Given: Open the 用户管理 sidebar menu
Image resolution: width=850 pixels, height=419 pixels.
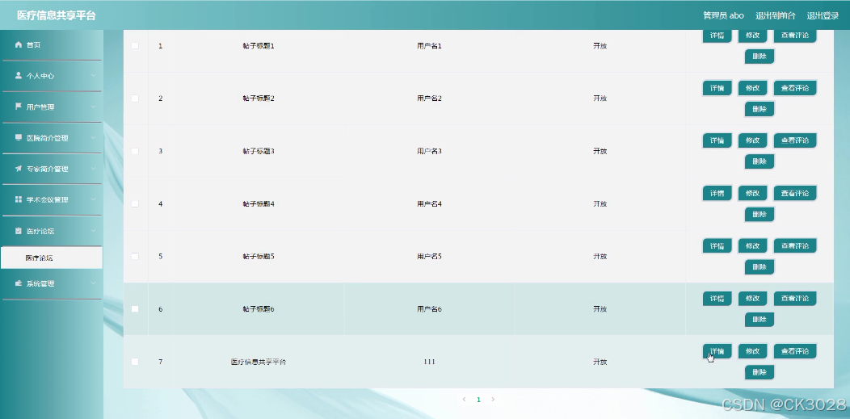Looking at the screenshot, I should click(x=51, y=107).
